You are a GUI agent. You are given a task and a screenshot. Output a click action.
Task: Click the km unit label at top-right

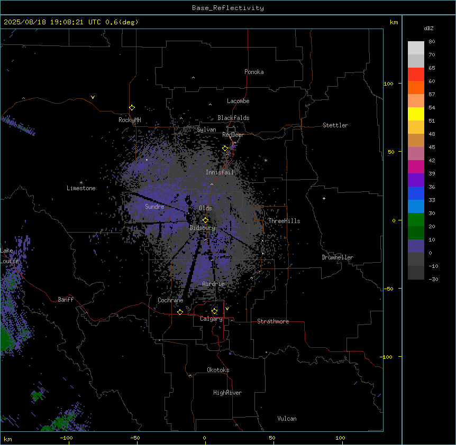coord(394,22)
